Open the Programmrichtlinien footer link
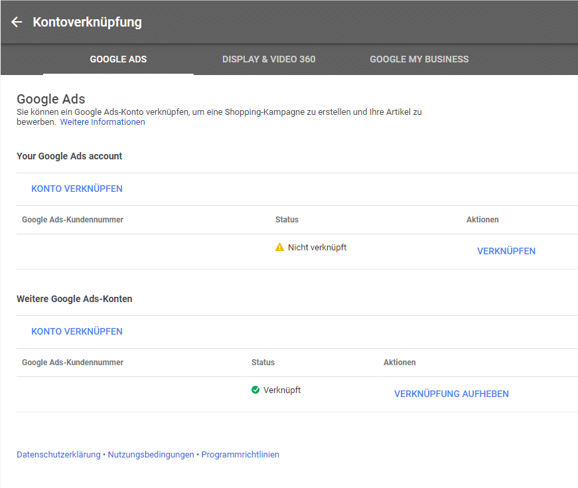This screenshot has height=488, width=578. tap(240, 455)
